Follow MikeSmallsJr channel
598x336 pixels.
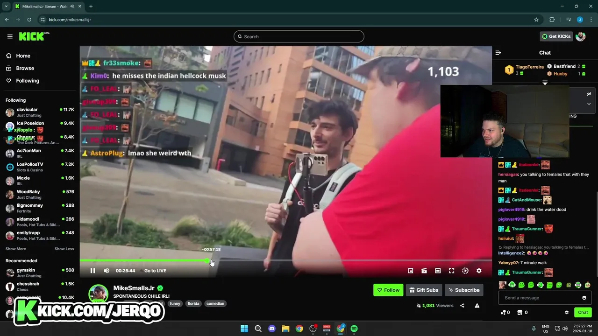tap(388, 290)
